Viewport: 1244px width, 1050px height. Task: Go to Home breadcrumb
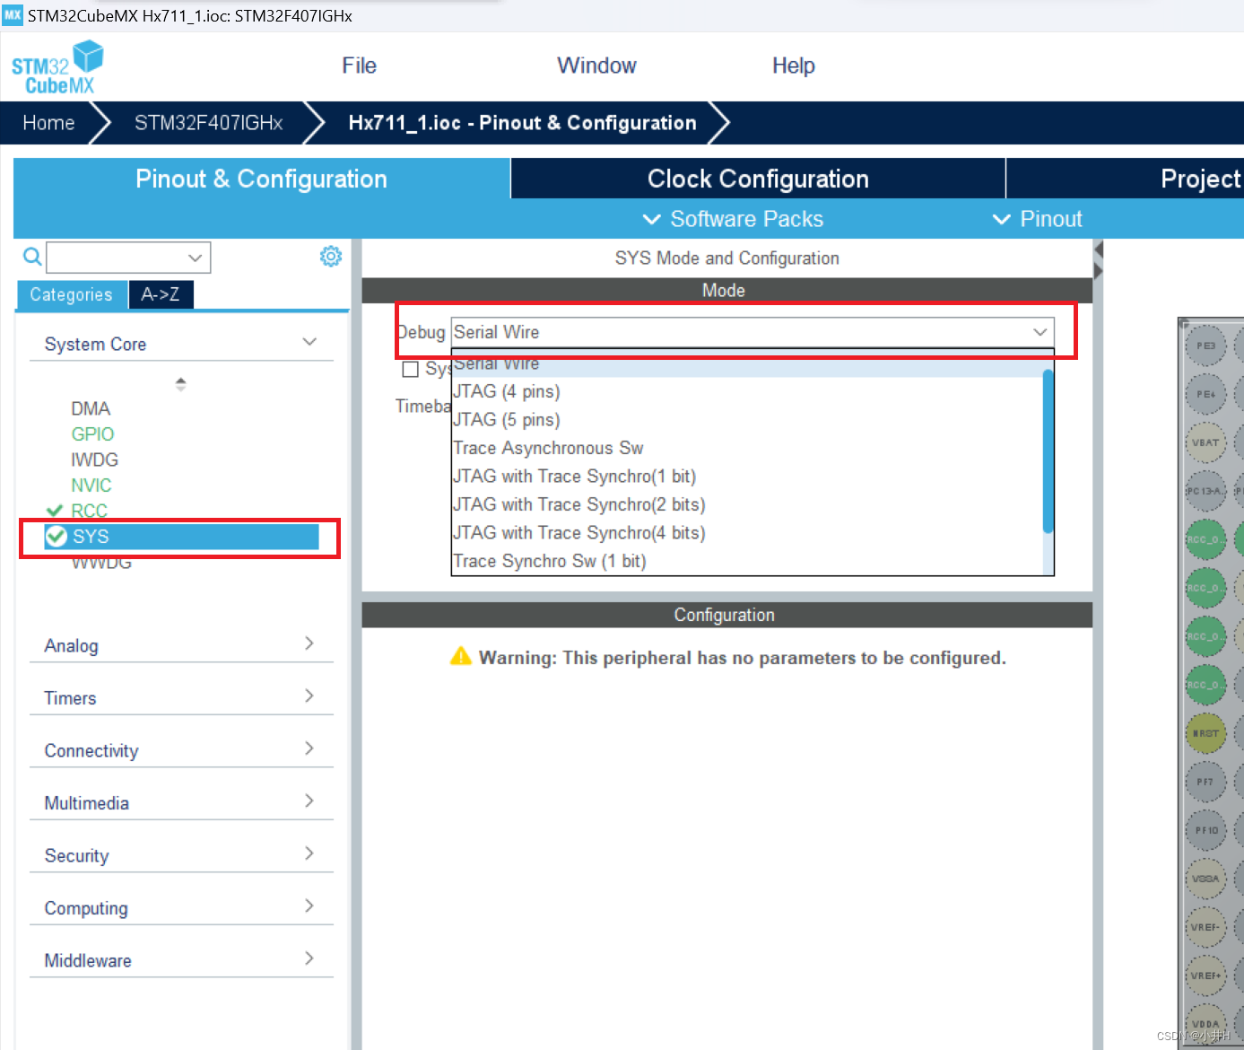[x=48, y=123]
